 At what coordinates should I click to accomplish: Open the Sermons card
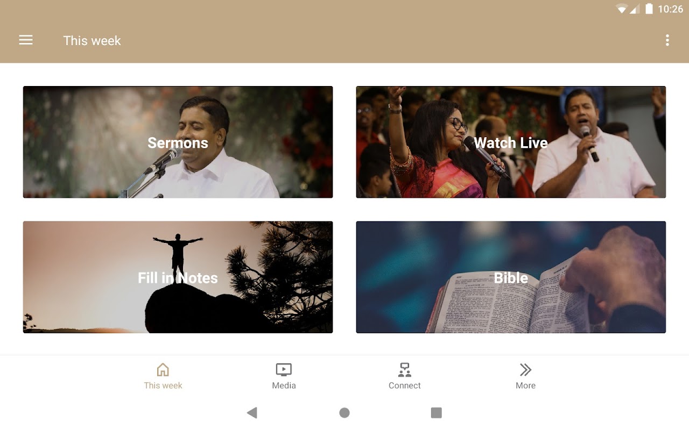click(178, 142)
